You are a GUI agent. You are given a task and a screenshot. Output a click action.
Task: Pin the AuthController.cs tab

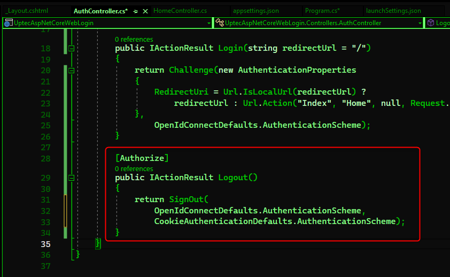(x=136, y=11)
